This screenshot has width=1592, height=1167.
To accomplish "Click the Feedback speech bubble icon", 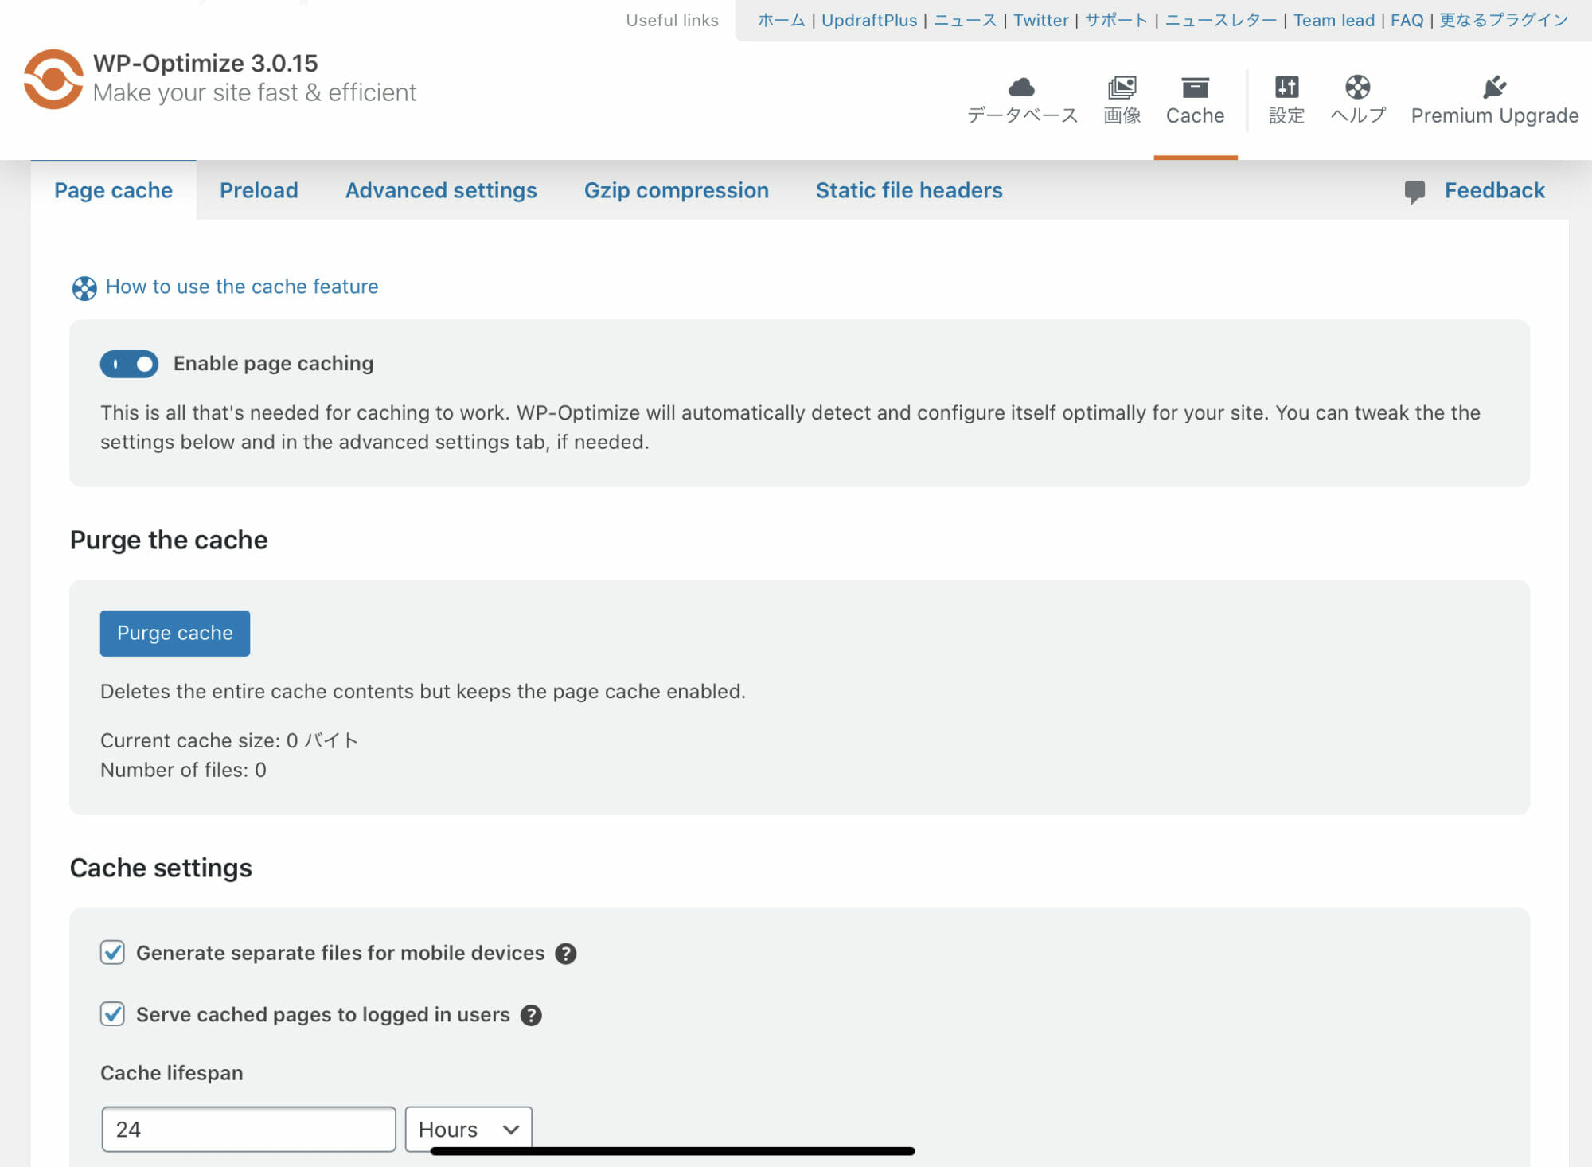I will (x=1414, y=192).
